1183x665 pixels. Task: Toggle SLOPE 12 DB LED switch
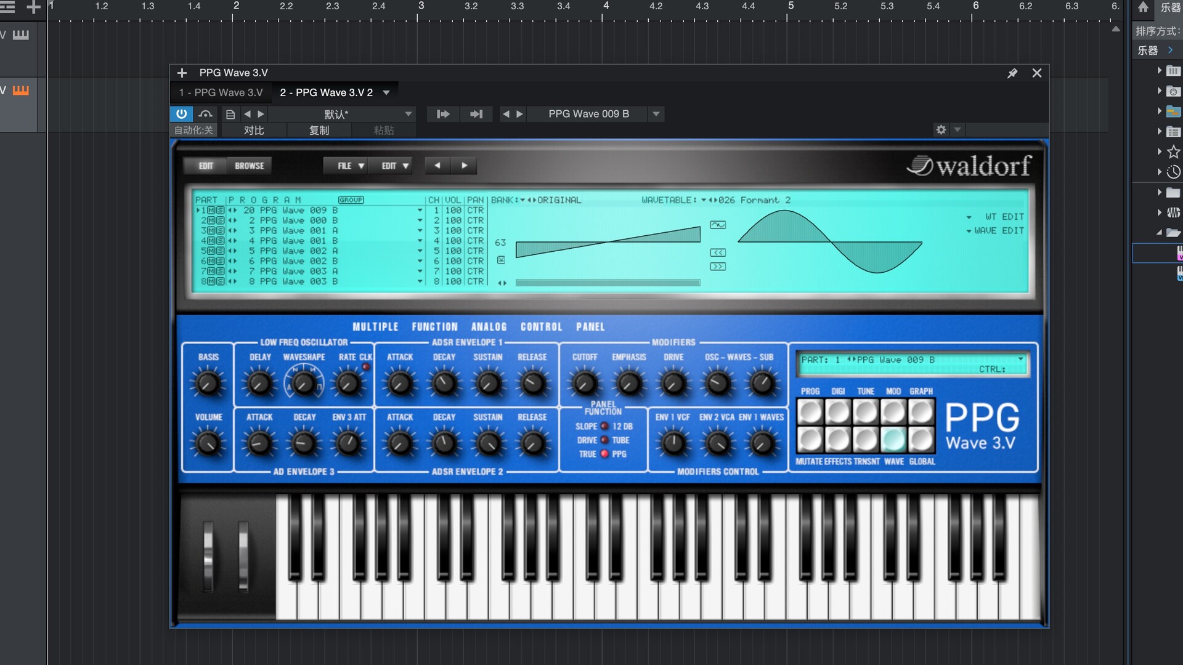click(604, 426)
